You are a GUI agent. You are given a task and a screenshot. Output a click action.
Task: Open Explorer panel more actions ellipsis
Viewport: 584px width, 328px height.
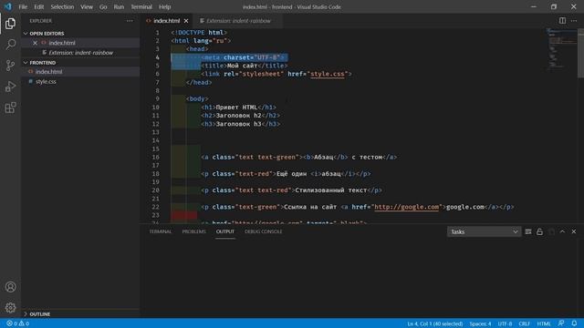click(x=130, y=21)
